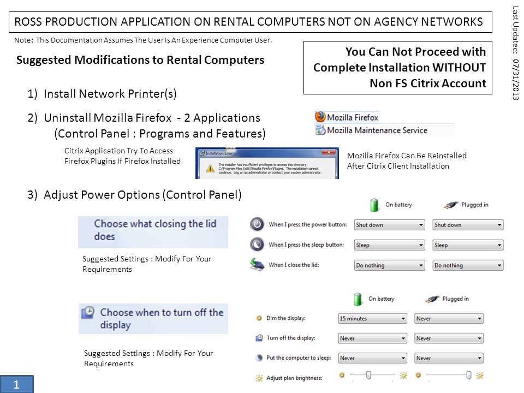The image size is (524, 393).
Task: Click the upper green battery icon
Action: click(374, 205)
